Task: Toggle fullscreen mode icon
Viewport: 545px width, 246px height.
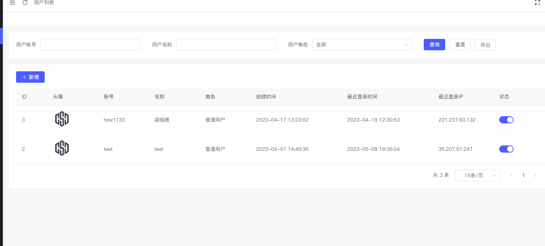Action: (537, 3)
